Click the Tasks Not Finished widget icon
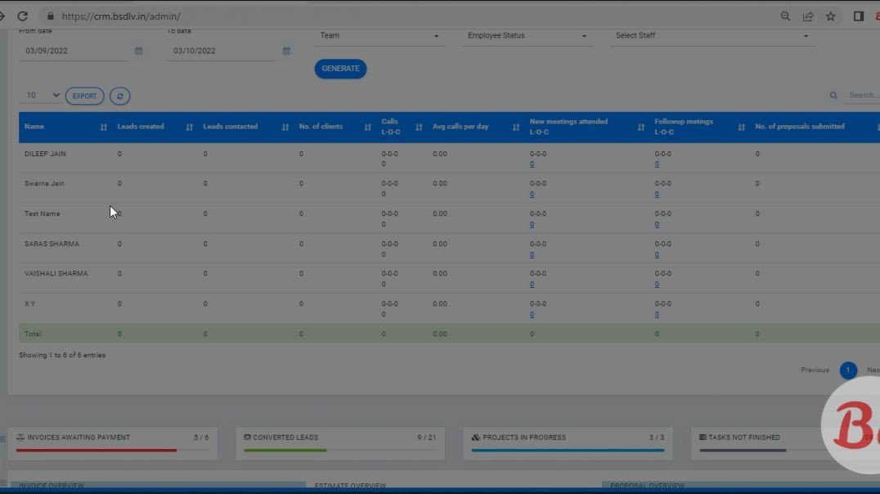This screenshot has width=880, height=494. (x=701, y=437)
